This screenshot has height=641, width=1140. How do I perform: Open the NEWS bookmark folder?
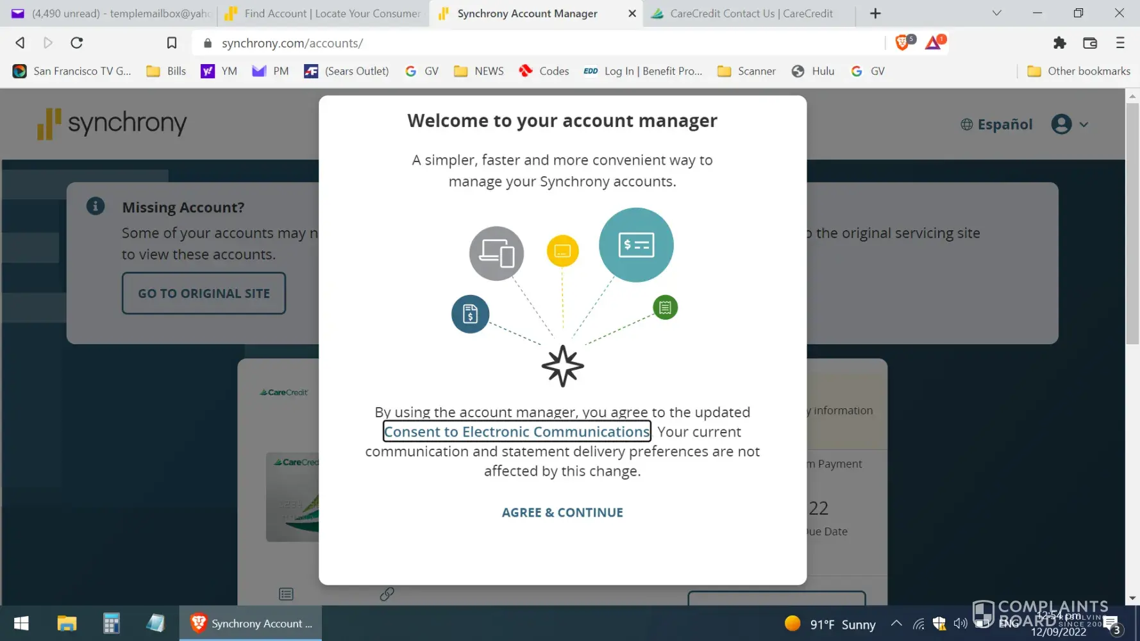pos(479,71)
